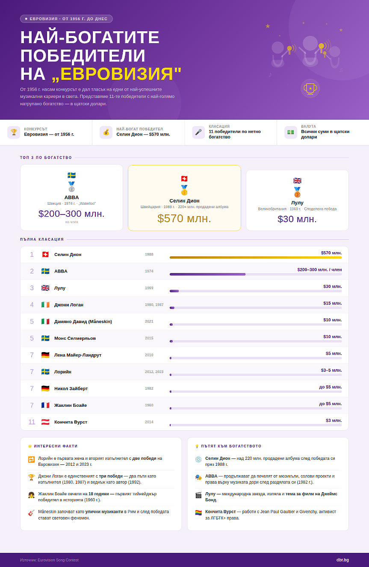Click the $200–300 млн. amount on ABBA card

[x=71, y=214]
